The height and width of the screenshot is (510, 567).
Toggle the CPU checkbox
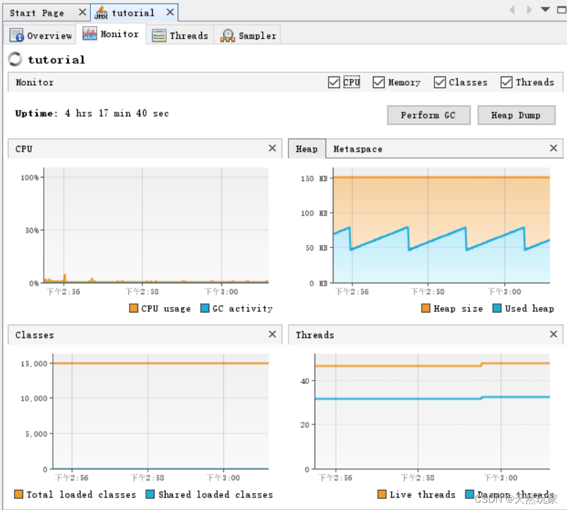(x=334, y=82)
